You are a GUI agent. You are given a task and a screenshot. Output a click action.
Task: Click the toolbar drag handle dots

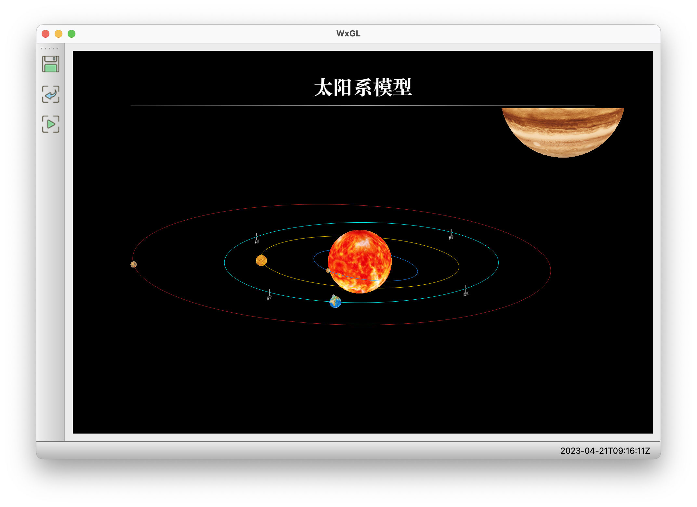[49, 49]
